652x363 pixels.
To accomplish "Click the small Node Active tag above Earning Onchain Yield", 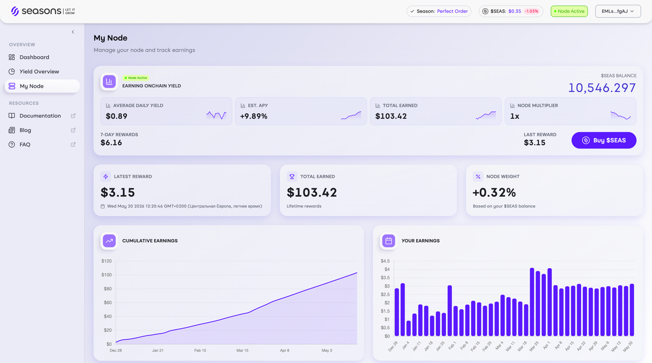I will 135,78.
